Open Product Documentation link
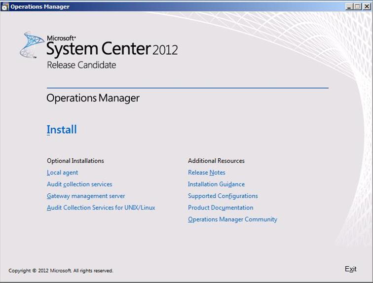 coord(221,208)
